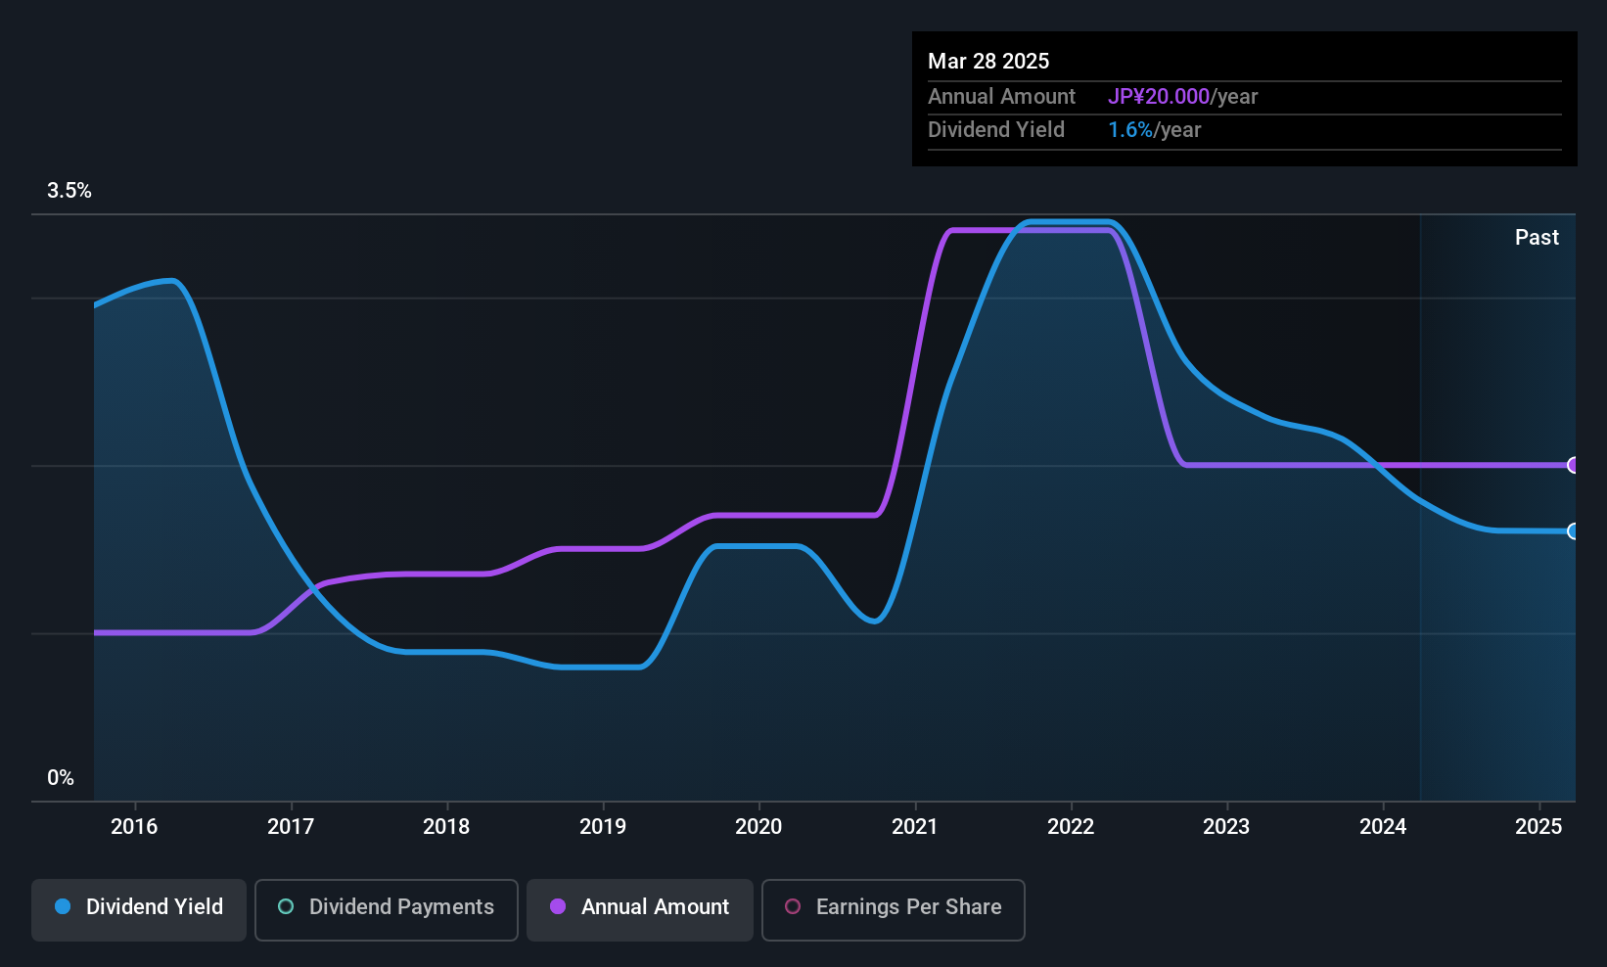This screenshot has width=1607, height=967.
Task: Click the 1.6% dividend yield value
Action: pos(1130,130)
